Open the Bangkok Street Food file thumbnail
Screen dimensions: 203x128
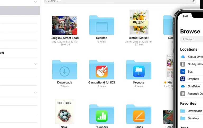coord(64,26)
